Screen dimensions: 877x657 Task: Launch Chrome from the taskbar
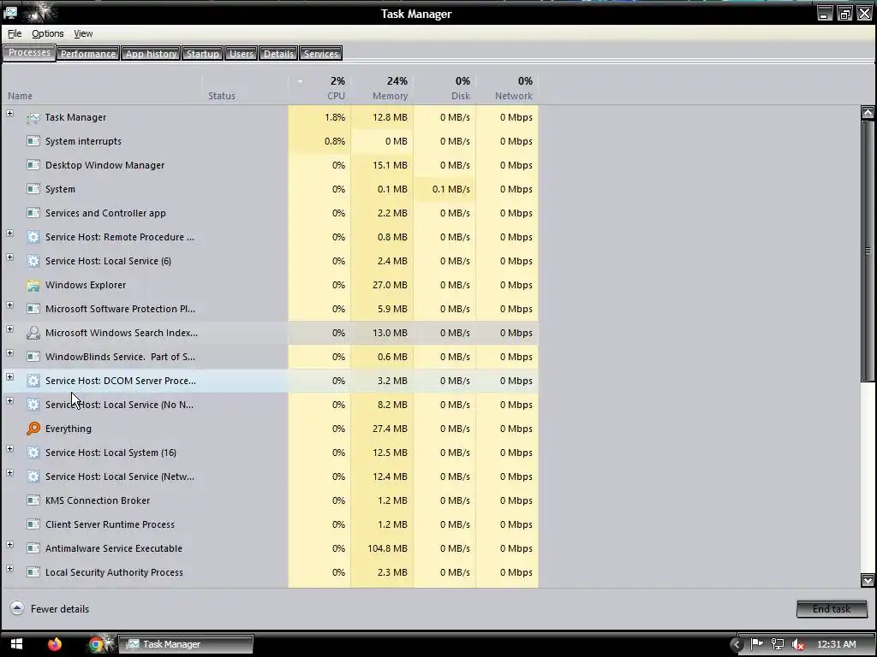(96, 645)
